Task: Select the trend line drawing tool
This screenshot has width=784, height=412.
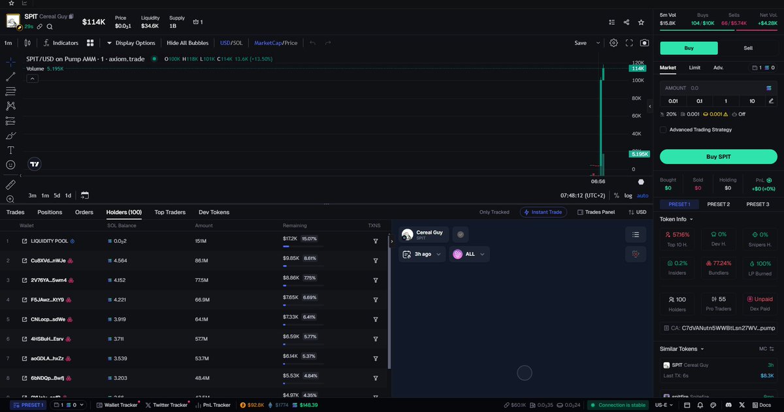Action: click(x=10, y=76)
